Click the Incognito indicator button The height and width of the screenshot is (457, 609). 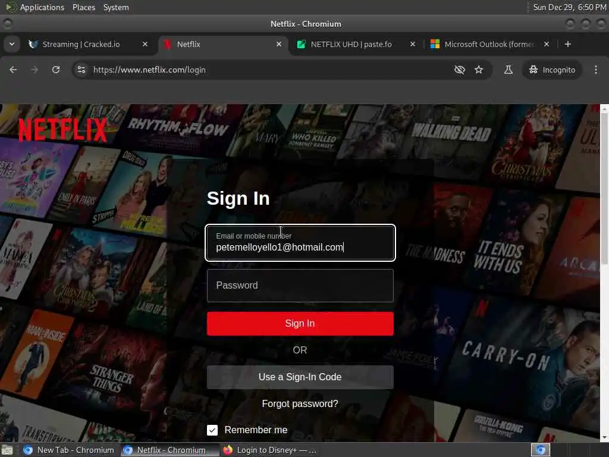(552, 70)
